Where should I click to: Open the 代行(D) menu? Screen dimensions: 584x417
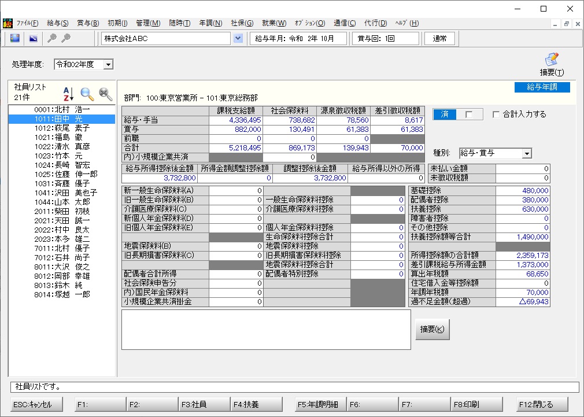[x=375, y=23]
